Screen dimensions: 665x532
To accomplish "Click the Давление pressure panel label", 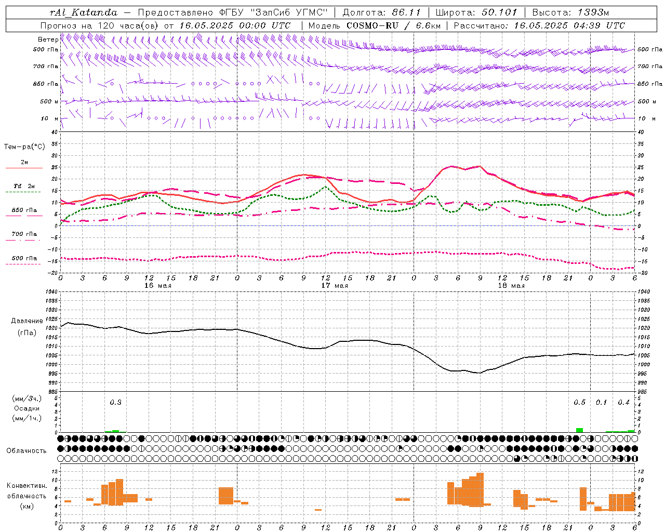I will click(27, 321).
